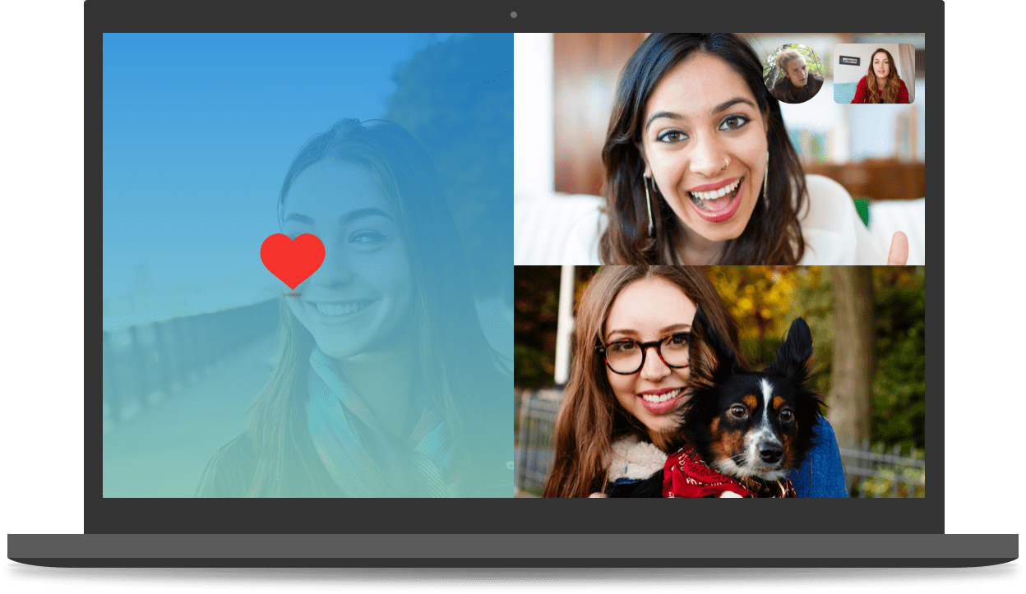Open the rectangular red-sweater participant thumbnail
The image size is (1026, 594).
point(874,74)
